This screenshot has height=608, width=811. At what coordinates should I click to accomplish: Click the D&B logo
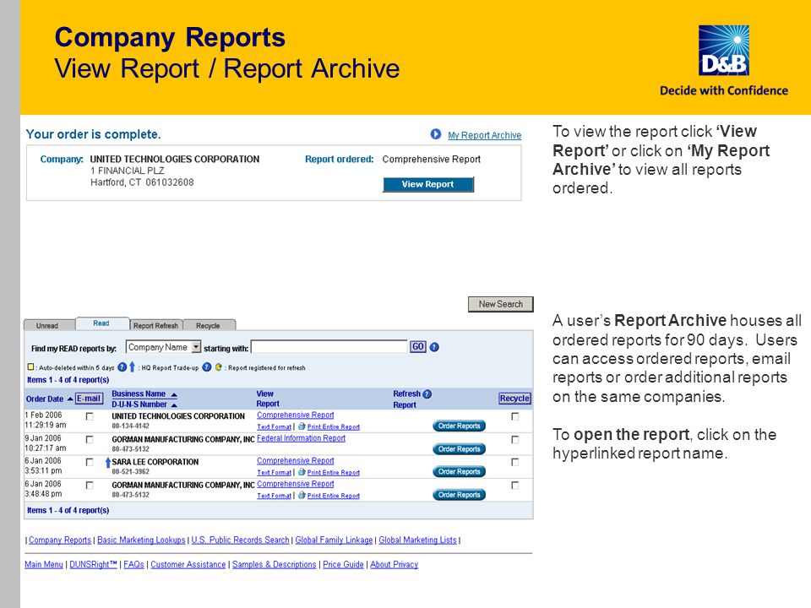[724, 51]
